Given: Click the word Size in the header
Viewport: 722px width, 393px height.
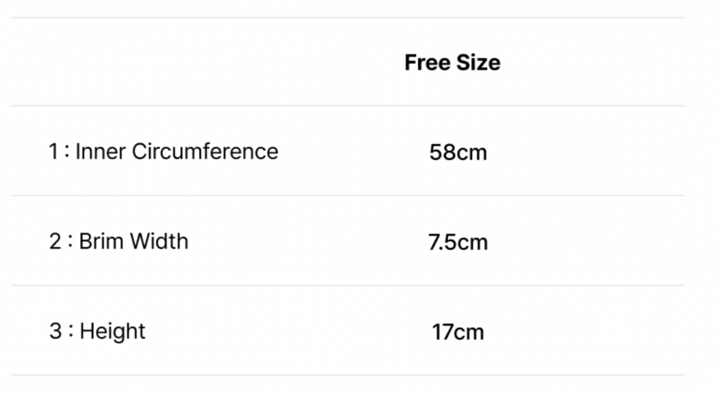Looking at the screenshot, I should click(478, 62).
